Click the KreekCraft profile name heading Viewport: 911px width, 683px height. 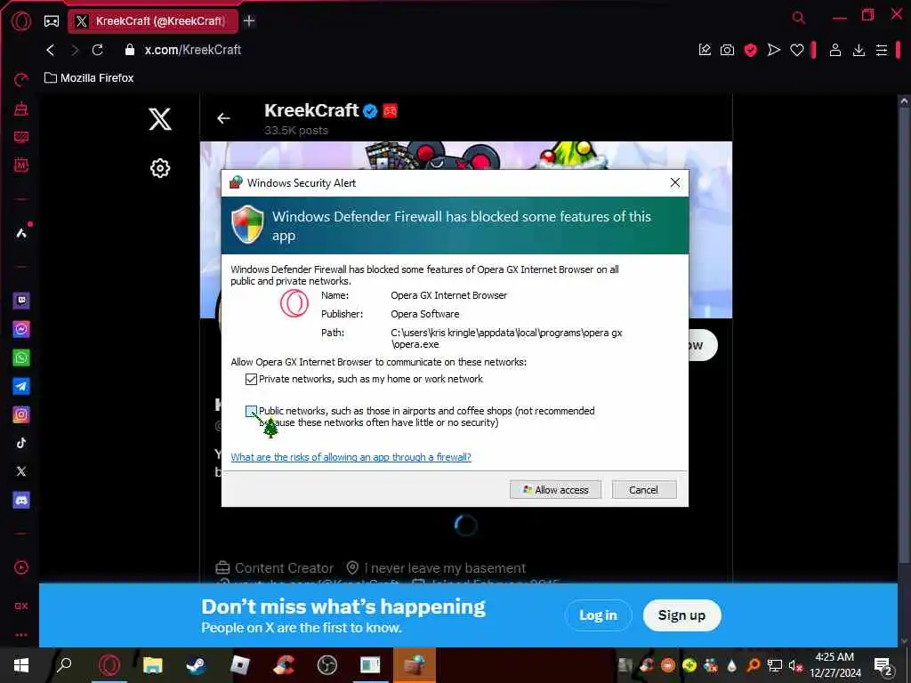[311, 110]
